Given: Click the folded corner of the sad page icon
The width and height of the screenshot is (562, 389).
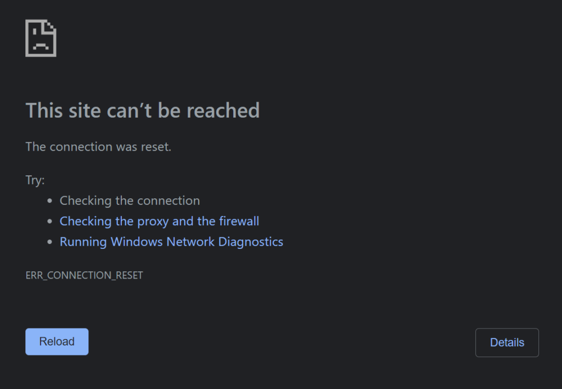Looking at the screenshot, I should point(50,25).
